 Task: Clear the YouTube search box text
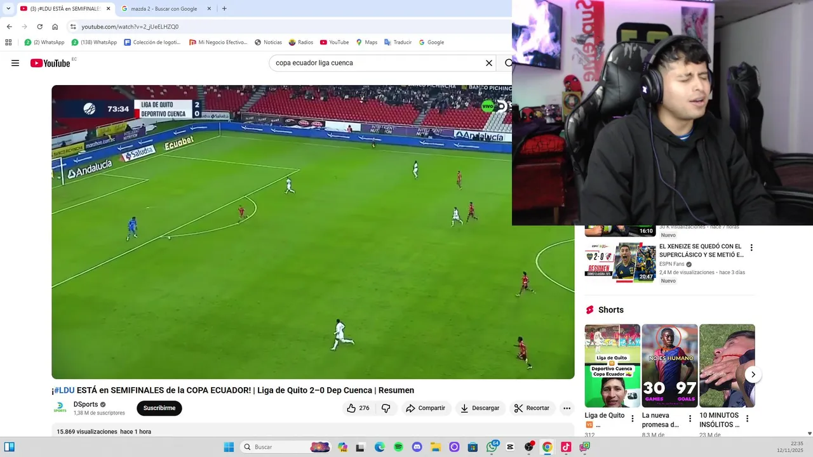click(x=489, y=63)
